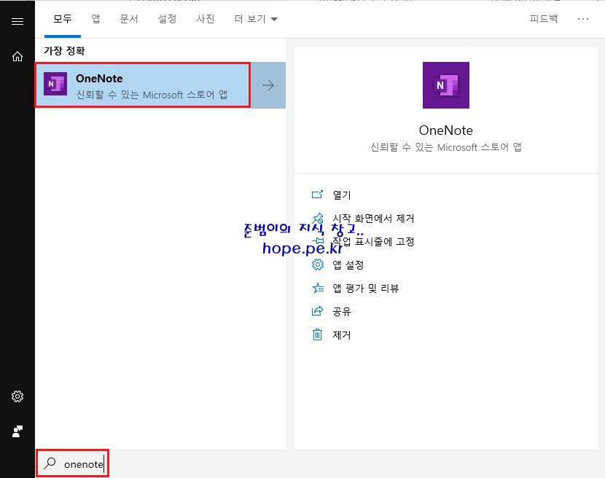Screen dimensions: 605x478
Task: Click large OneNote logo in preview pane
Action: [x=446, y=85]
